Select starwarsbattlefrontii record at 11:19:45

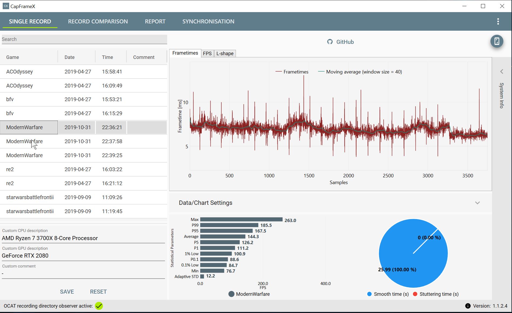[x=84, y=211]
